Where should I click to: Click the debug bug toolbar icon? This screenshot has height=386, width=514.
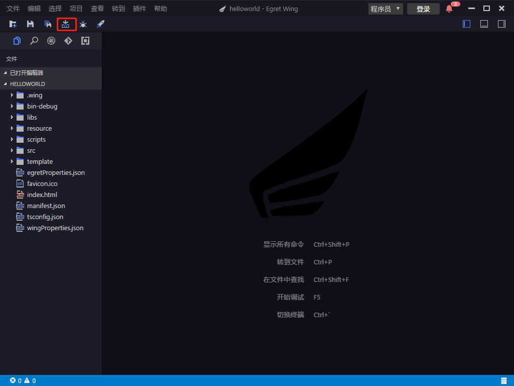tap(83, 24)
